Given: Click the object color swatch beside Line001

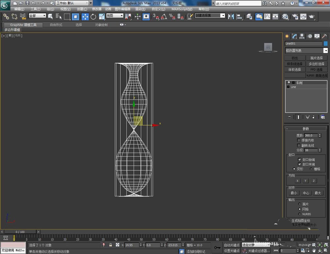Looking at the screenshot, I should [x=325, y=44].
